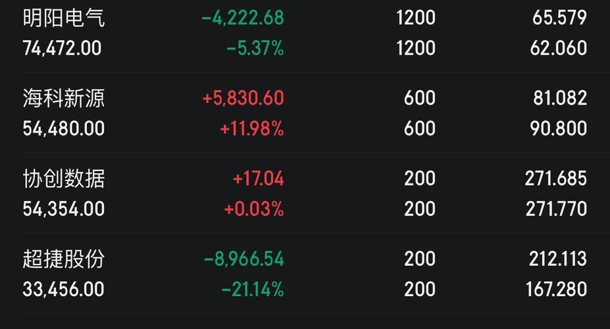Click the market value 54,480.00
The height and width of the screenshot is (329, 610).
point(64,128)
